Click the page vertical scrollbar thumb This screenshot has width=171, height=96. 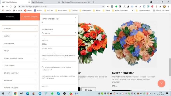(170, 67)
